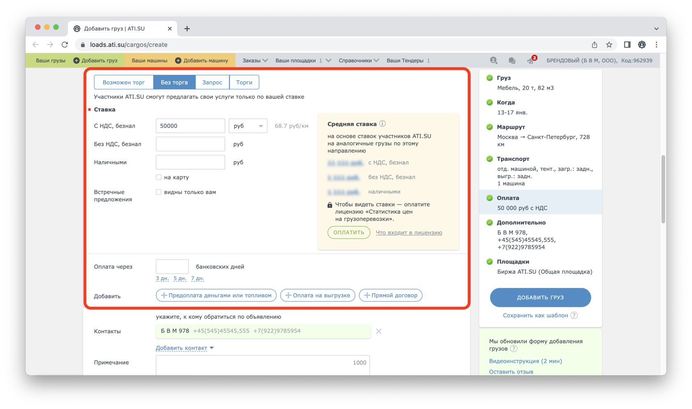Click the contacts field Б В М 978
Viewport: 692px width, 409px height.
[x=263, y=331]
